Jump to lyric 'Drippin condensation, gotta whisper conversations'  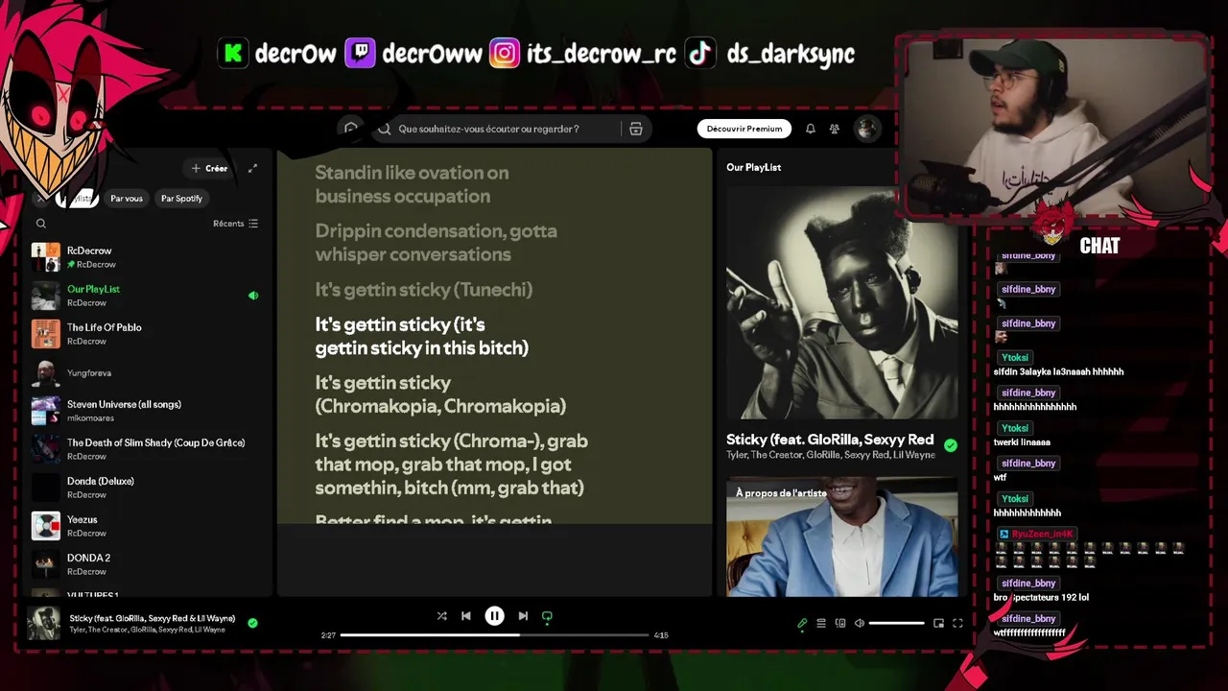(436, 243)
